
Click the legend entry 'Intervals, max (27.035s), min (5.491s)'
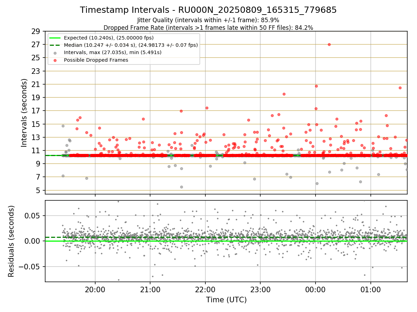pyautogui.click(x=113, y=52)
